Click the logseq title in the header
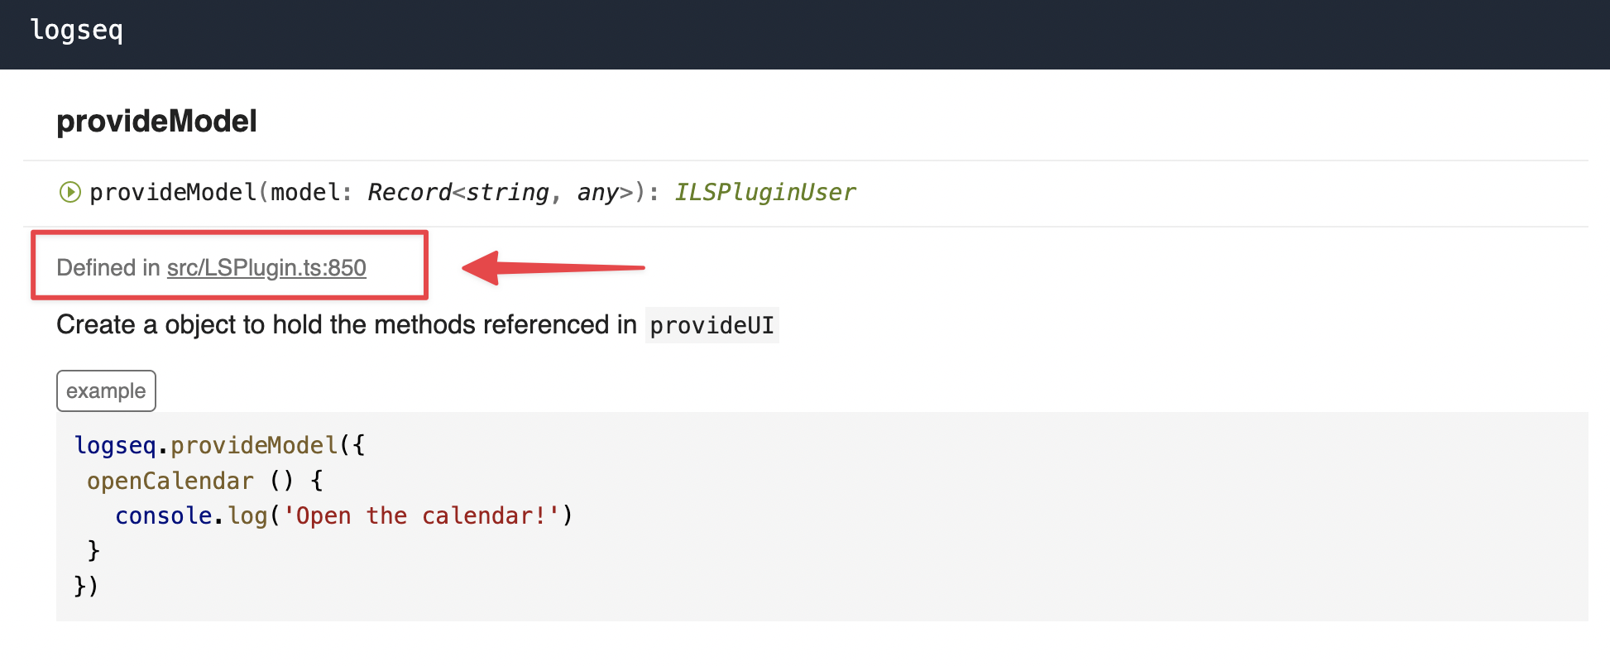Image resolution: width=1610 pixels, height=666 pixels. point(76,30)
